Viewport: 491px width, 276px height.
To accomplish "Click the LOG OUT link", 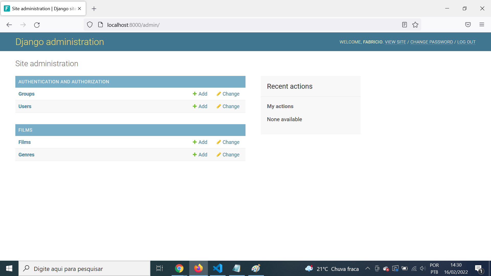I will coord(466,42).
